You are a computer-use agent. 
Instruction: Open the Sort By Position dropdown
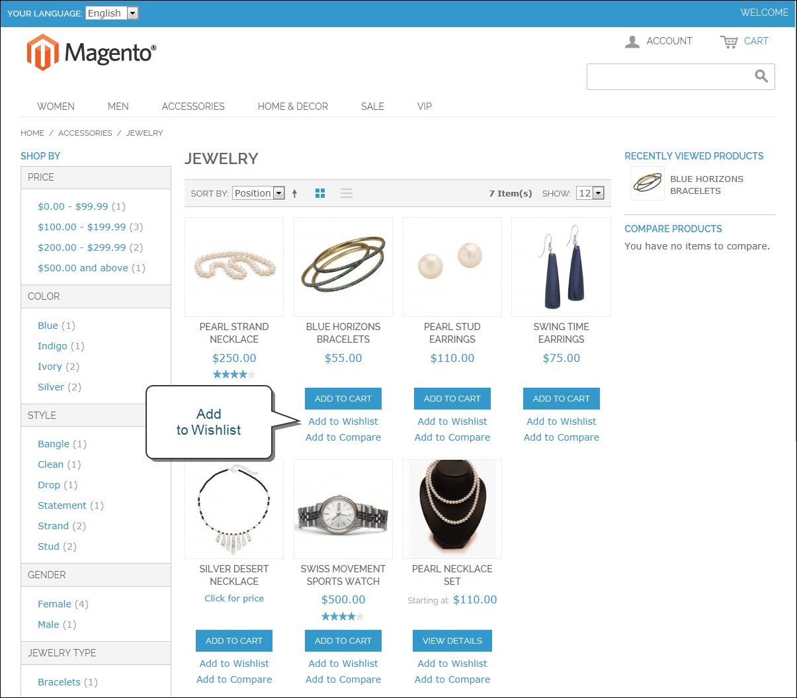[258, 193]
